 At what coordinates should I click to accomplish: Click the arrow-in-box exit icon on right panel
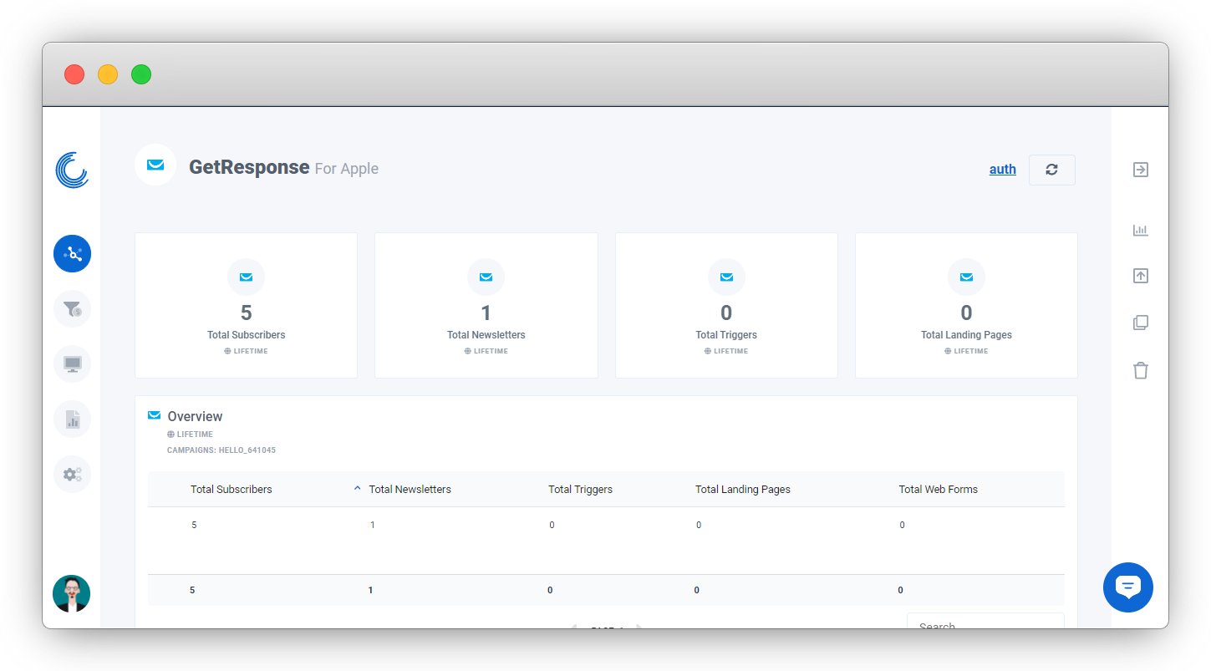click(1141, 170)
